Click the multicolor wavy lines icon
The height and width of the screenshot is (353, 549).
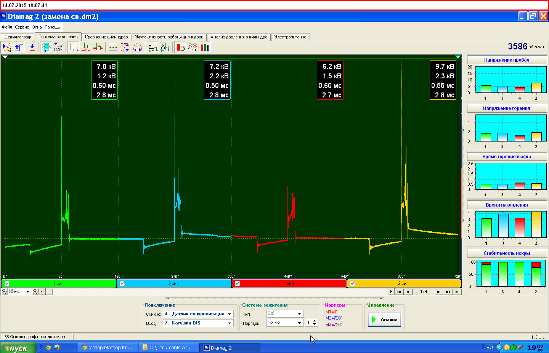193,47
